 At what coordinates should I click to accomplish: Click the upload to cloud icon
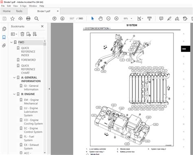tap(20, 19)
